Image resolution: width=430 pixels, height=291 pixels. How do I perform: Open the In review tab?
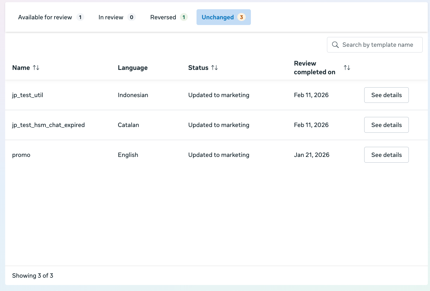111,17
